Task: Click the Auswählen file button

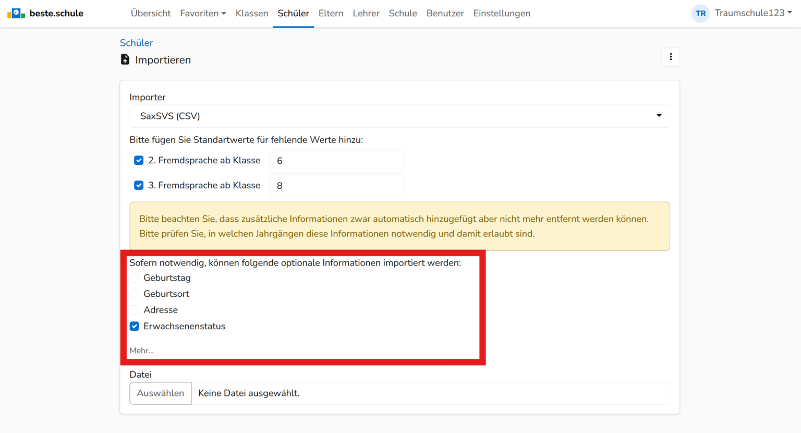Action: [161, 393]
